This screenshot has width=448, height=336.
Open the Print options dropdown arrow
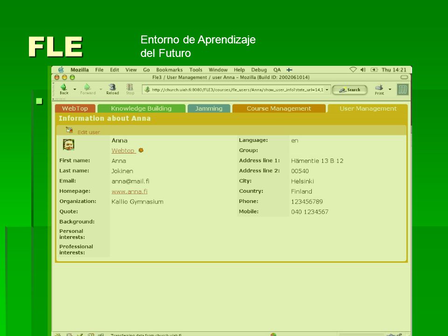[390, 89]
